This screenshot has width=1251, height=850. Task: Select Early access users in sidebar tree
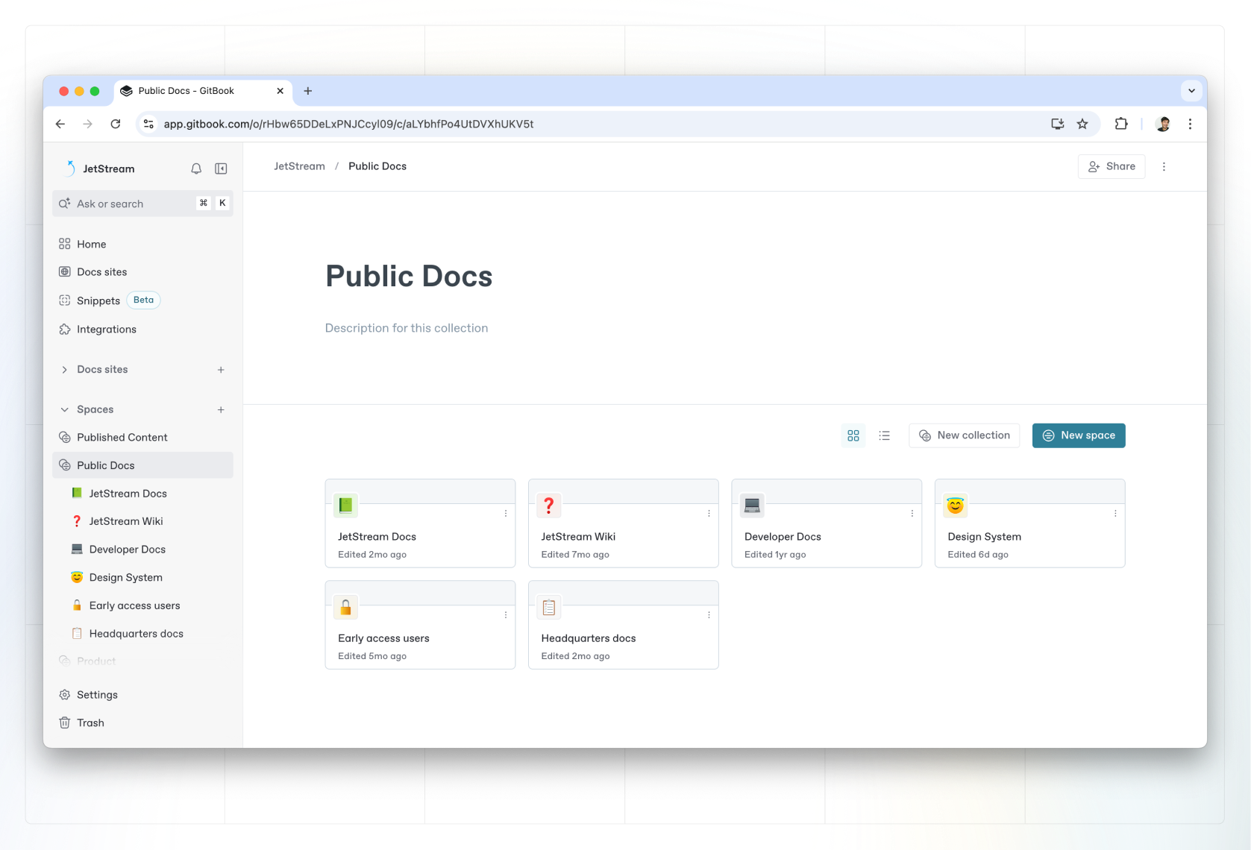click(x=134, y=605)
